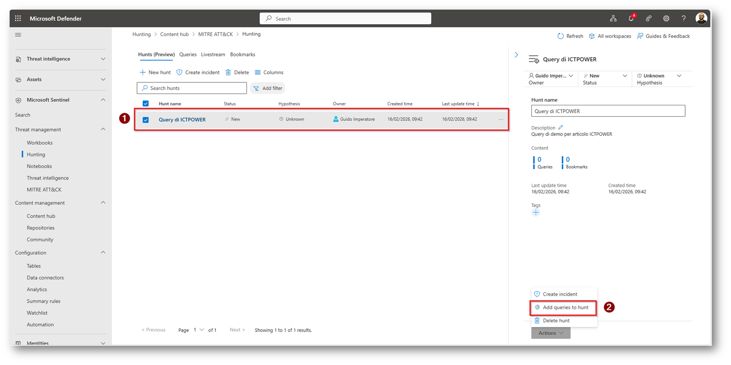Click the Microsoft Sentinel shield icon
Screen dimensions: 731x365
pyautogui.click(x=18, y=100)
